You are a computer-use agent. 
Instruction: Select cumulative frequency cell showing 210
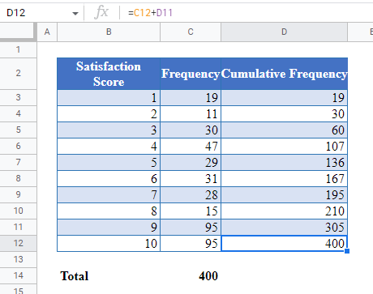(x=284, y=211)
